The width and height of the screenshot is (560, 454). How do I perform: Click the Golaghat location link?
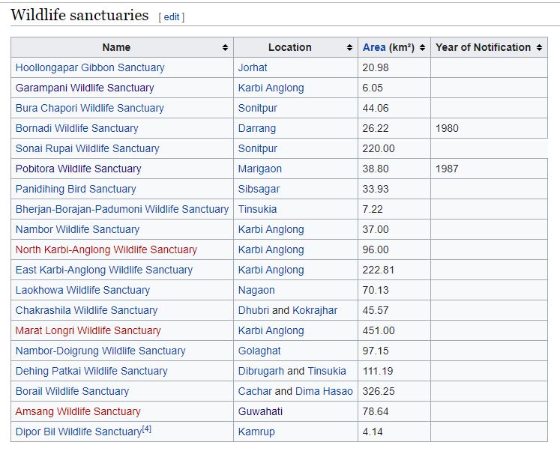click(x=259, y=351)
